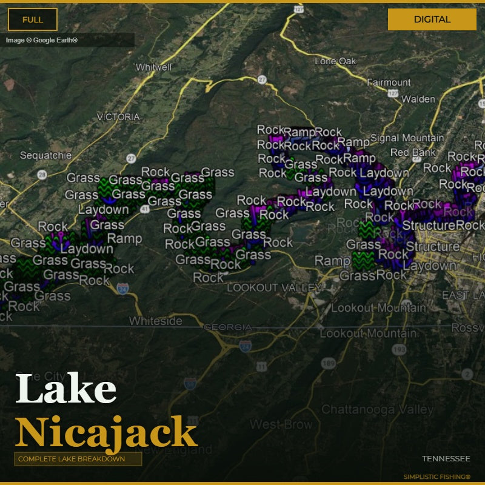The width and height of the screenshot is (485, 485).
Task: Select the GEORGIA state label
Action: (228, 327)
